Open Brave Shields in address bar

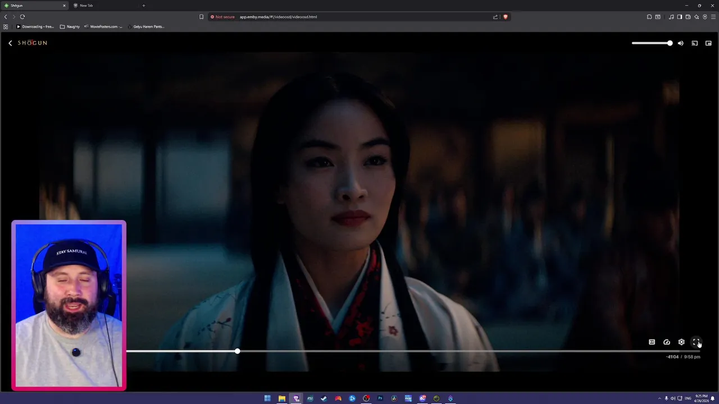pyautogui.click(x=506, y=17)
